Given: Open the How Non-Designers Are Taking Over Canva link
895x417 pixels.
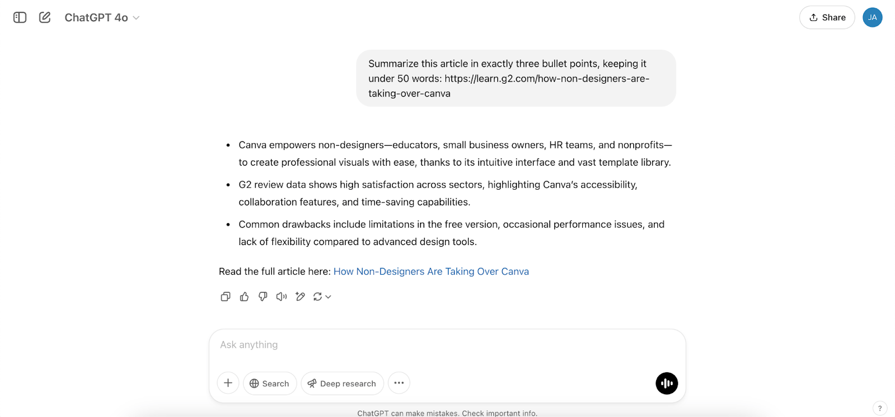Looking at the screenshot, I should coord(431,271).
